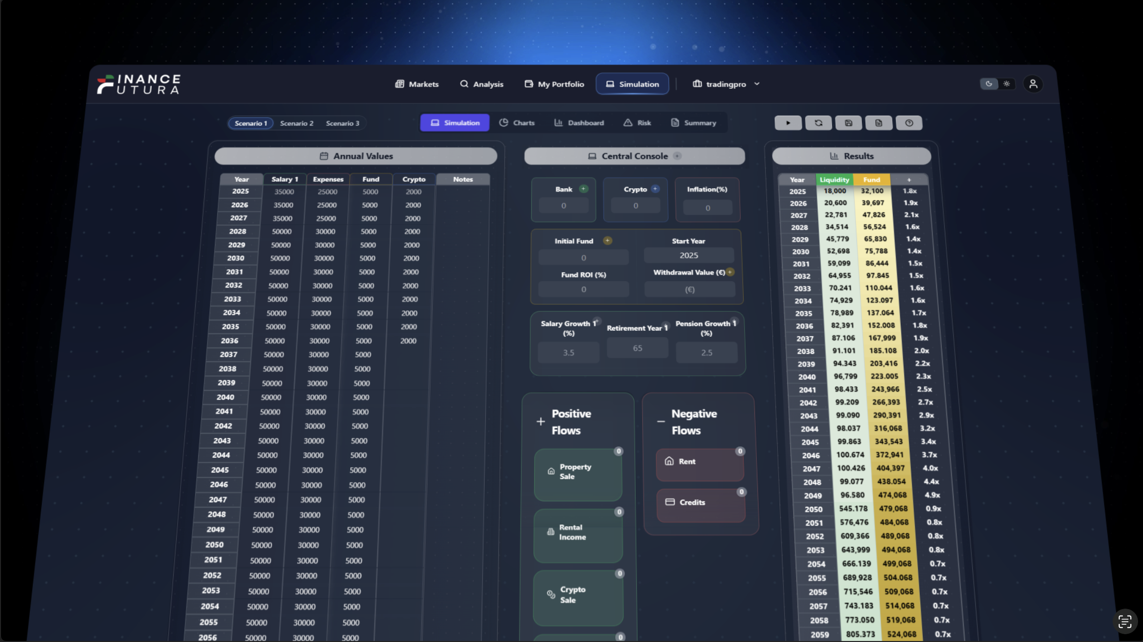Viewport: 1143px width, 642px height.
Task: Click the refresh/reset simulation icon
Action: (x=818, y=123)
